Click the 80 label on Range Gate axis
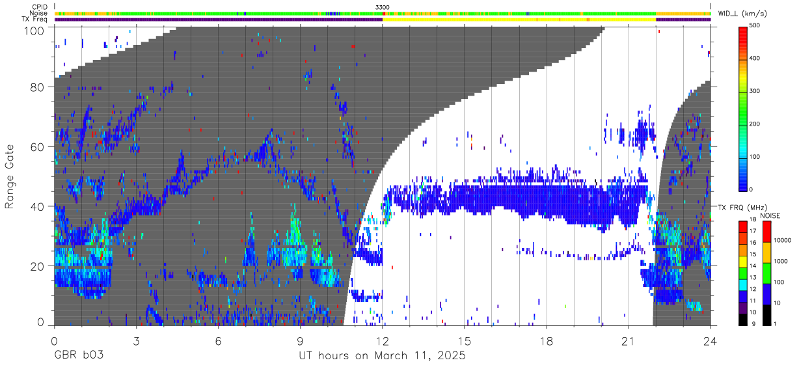The height and width of the screenshot is (369, 799). 38,87
